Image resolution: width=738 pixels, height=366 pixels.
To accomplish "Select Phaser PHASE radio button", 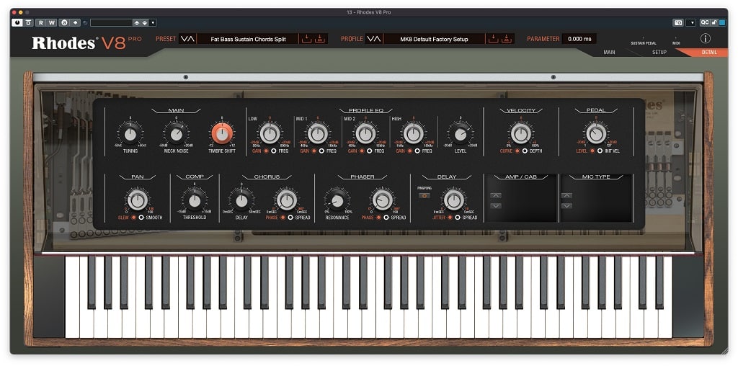I will pos(378,218).
